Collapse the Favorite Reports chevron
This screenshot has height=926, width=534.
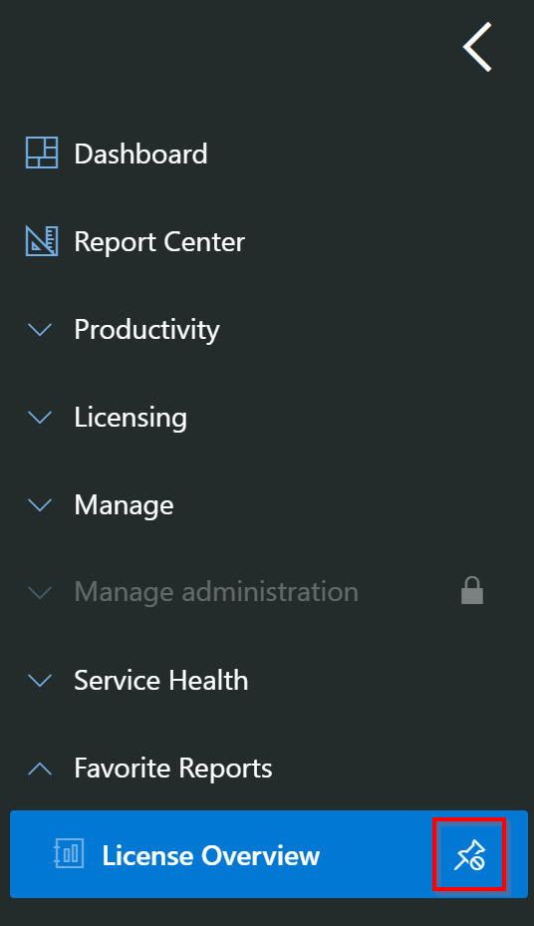coord(40,769)
